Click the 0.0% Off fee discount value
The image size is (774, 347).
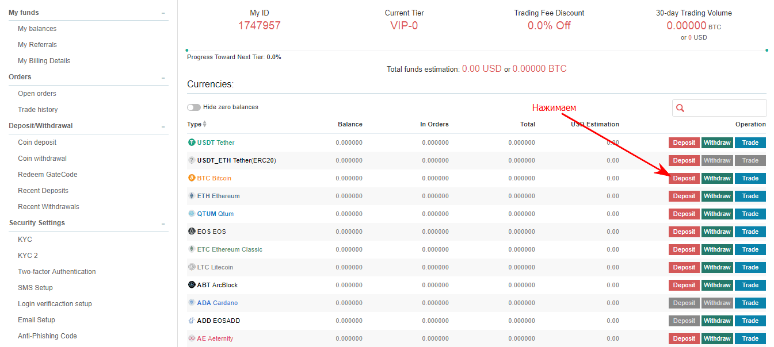(549, 25)
